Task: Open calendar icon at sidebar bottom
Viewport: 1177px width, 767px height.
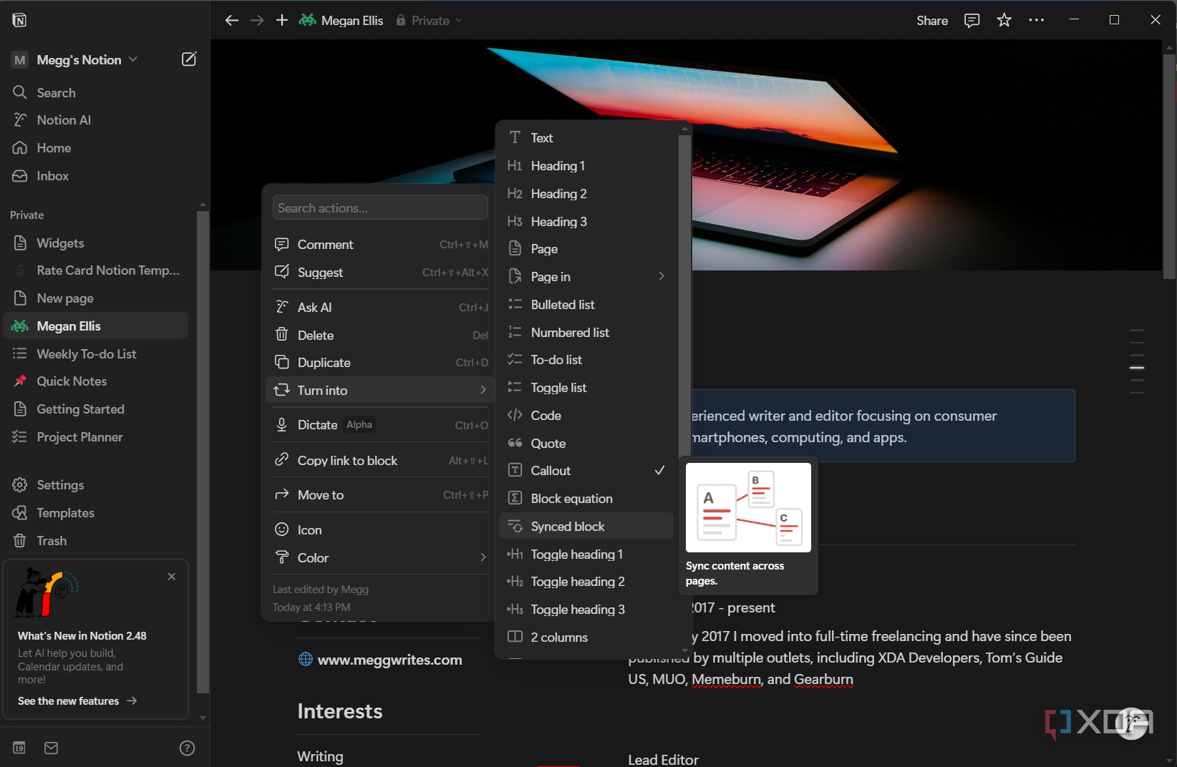Action: point(19,748)
